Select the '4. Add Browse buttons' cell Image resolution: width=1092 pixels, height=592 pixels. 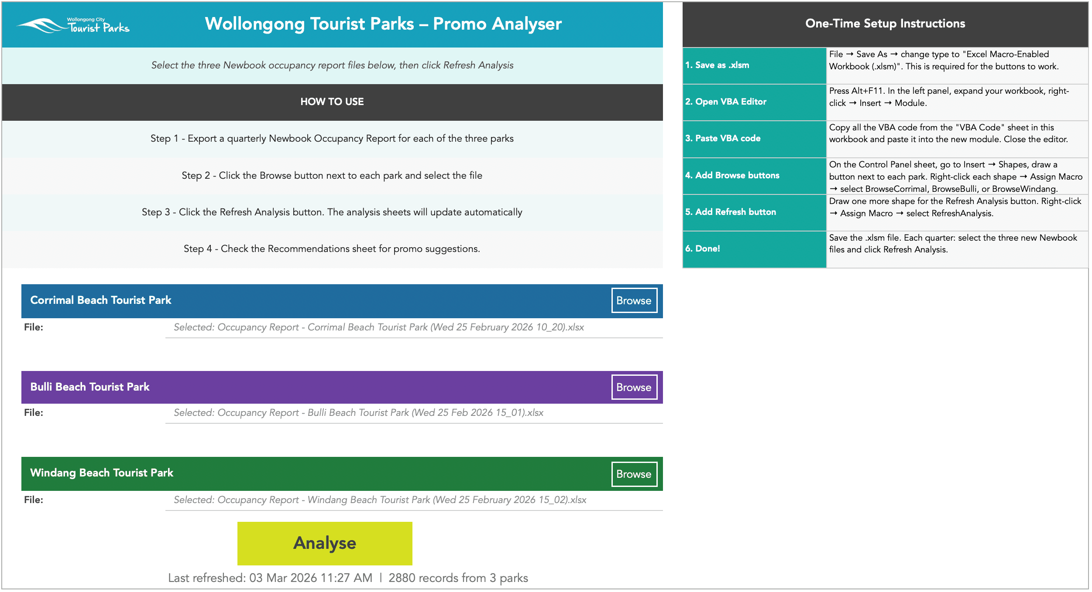pyautogui.click(x=754, y=176)
